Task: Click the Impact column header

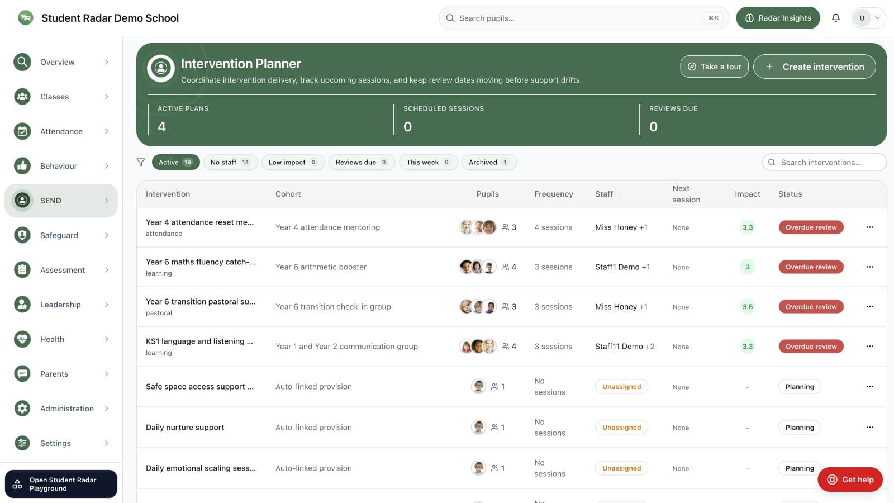Action: pos(748,194)
